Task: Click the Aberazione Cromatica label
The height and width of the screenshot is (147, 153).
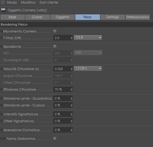Action: point(21,130)
